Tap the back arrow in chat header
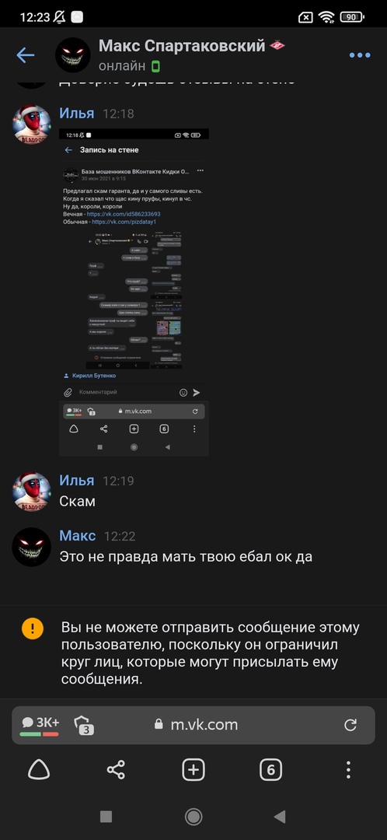 click(x=25, y=54)
